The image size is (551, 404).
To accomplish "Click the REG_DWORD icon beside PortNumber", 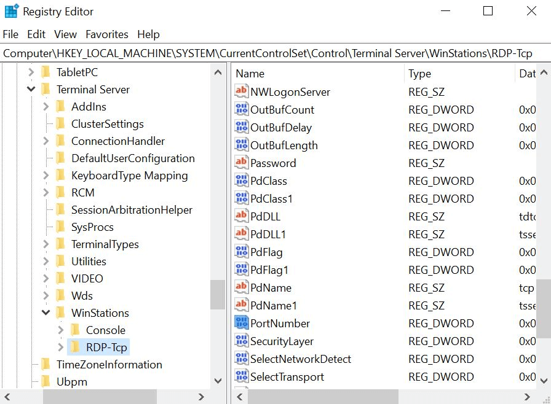I will [242, 323].
